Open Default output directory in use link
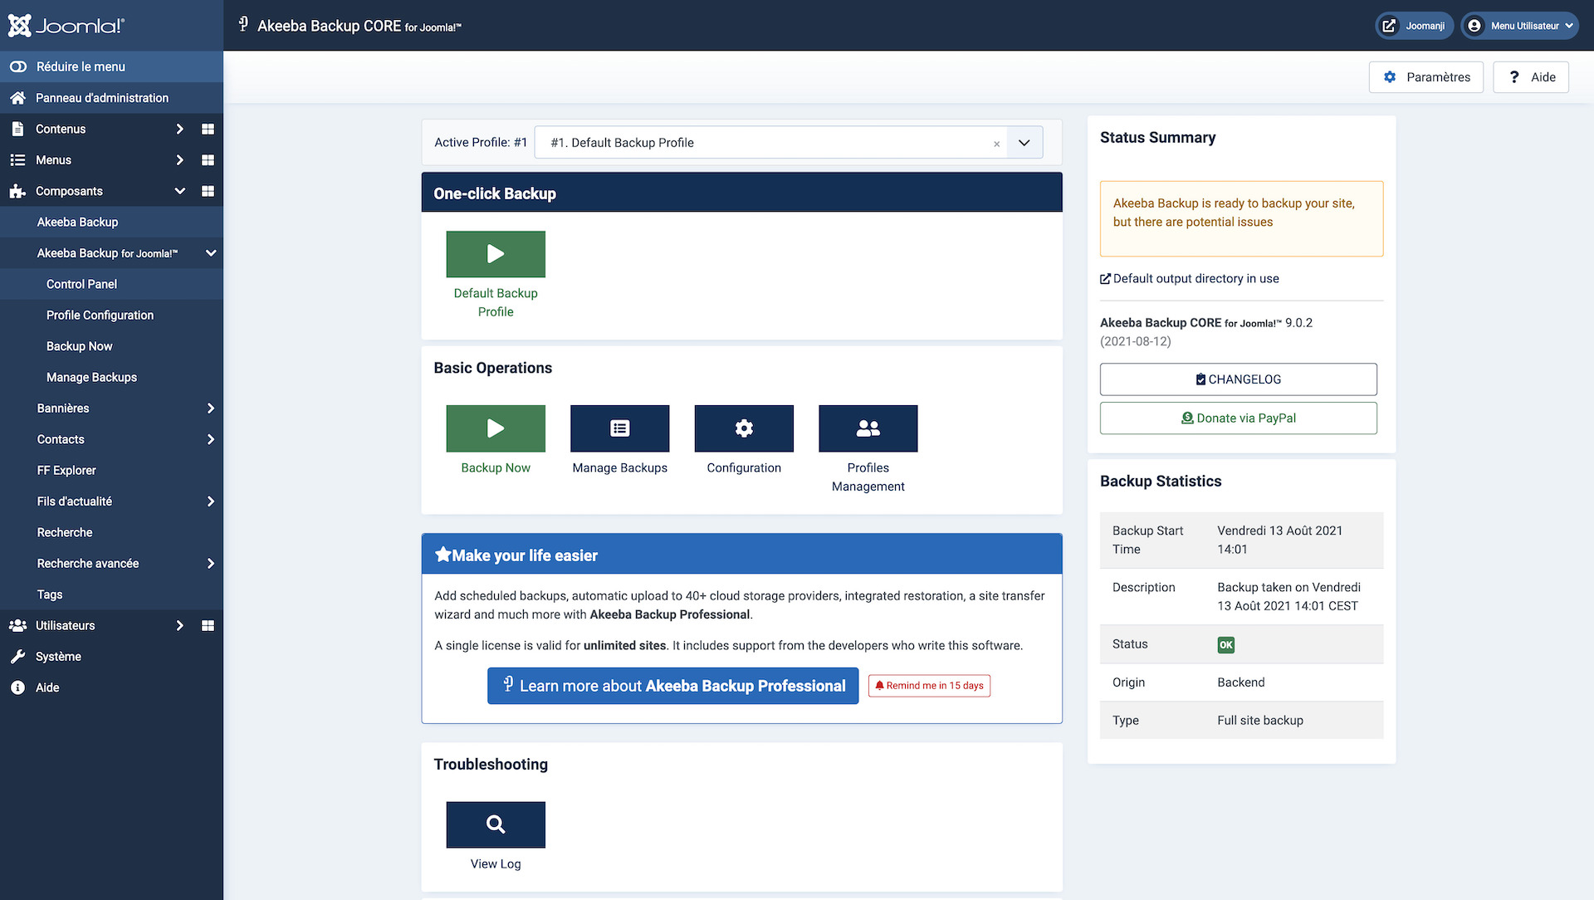This screenshot has height=900, width=1594. (x=1190, y=279)
